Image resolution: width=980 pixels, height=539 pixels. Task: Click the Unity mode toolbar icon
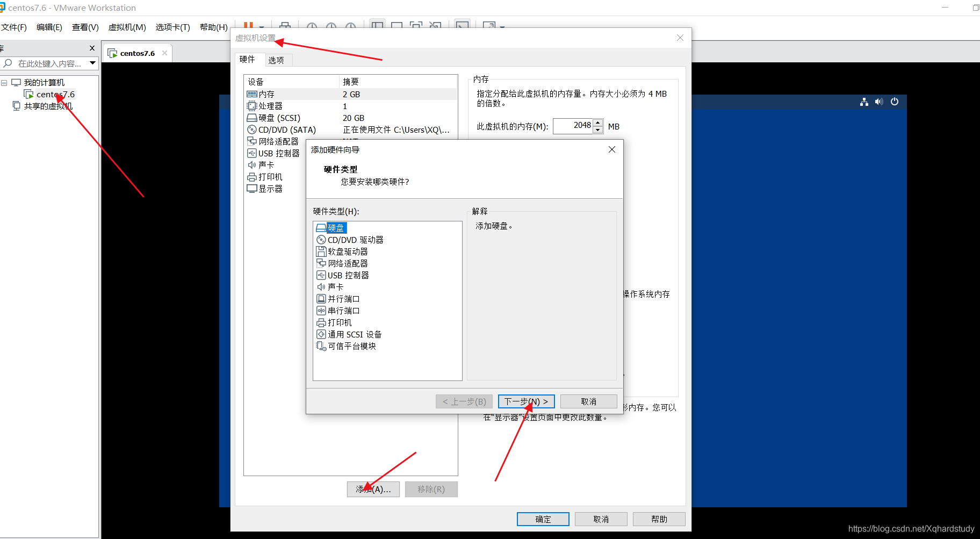(x=435, y=25)
